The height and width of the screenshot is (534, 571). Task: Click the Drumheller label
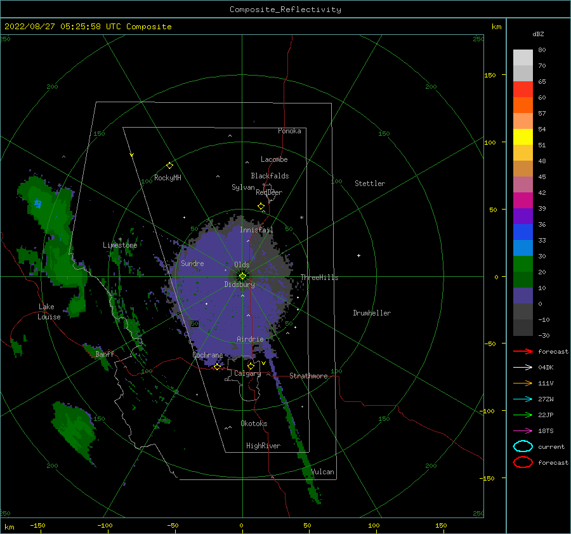372,313
